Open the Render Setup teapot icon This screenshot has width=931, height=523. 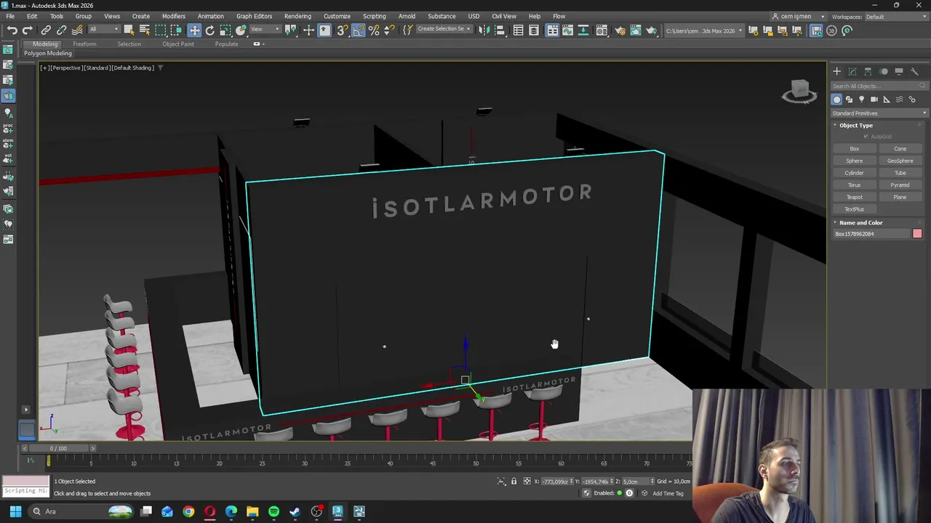620,31
